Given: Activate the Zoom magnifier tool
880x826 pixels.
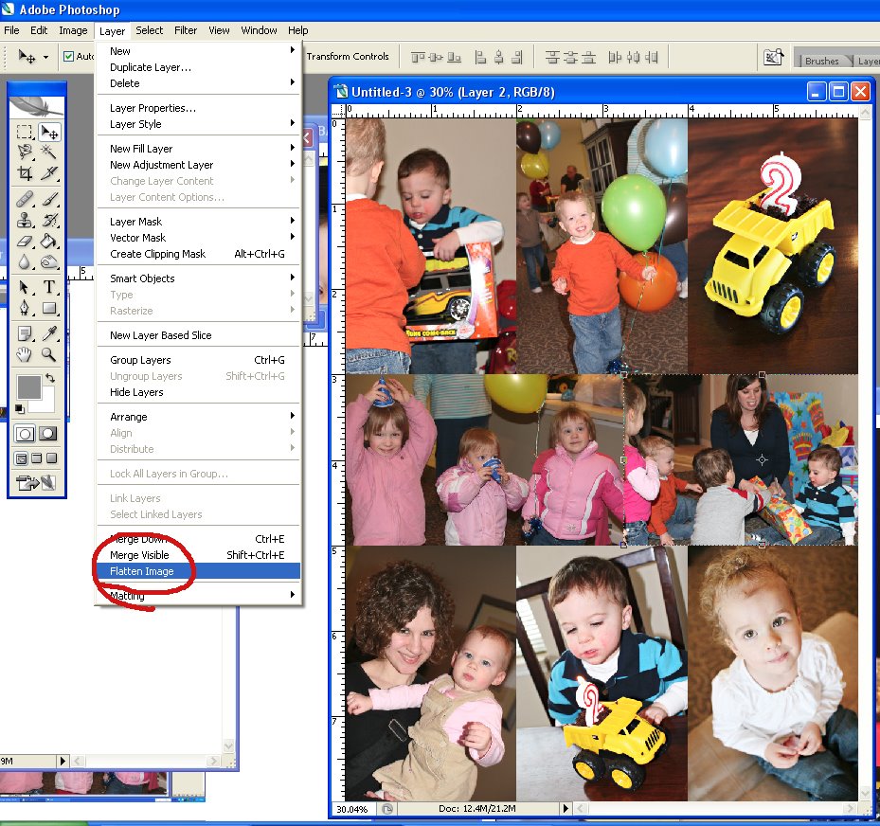Looking at the screenshot, I should click(x=49, y=355).
